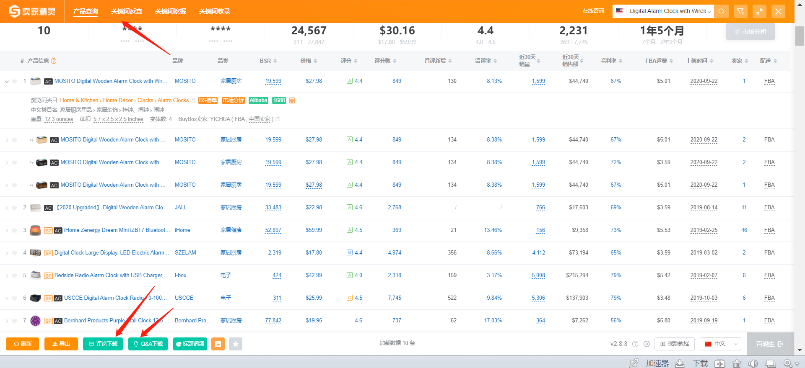Toggle favorite heart for row 7 Bernhard
Image resolution: width=805 pixels, height=368 pixels.
tap(14, 321)
